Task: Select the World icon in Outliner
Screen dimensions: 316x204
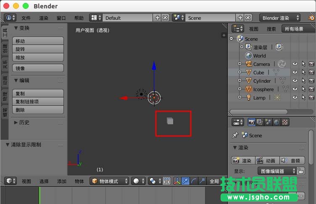Action: (249, 55)
